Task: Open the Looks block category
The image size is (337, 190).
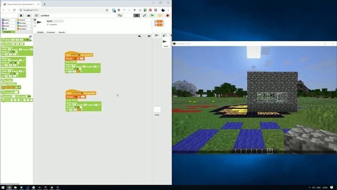Action: point(8,23)
